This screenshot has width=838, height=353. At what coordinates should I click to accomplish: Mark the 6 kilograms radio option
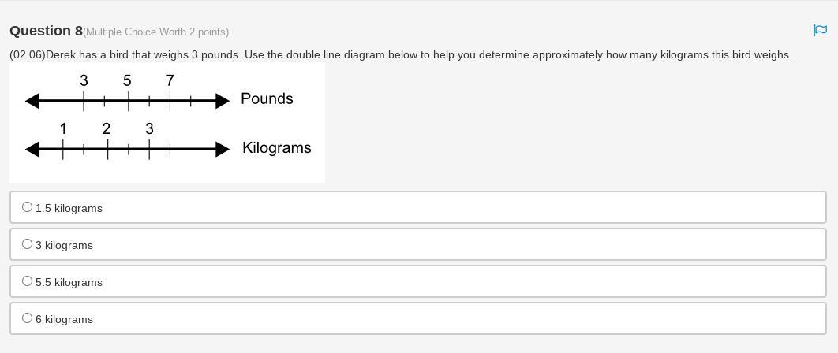click(x=28, y=318)
